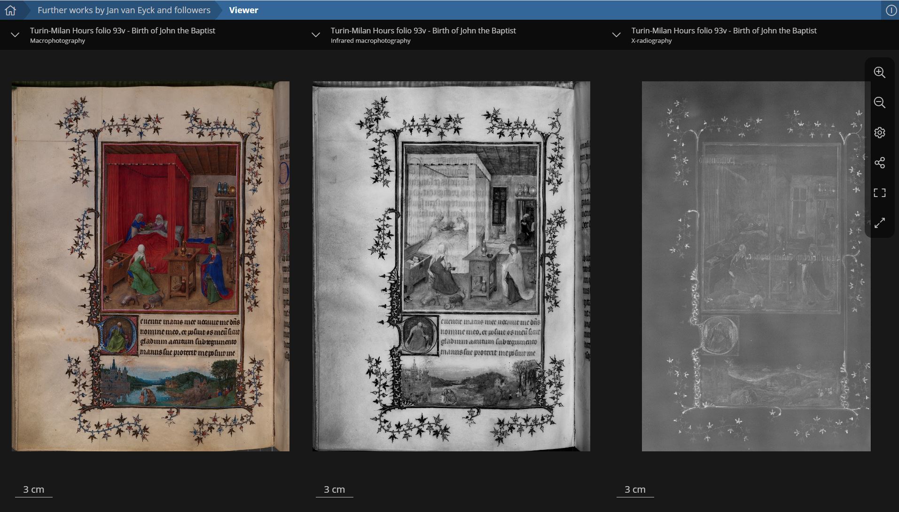The width and height of the screenshot is (899, 512).
Task: Toggle fullscreen bracket icon
Action: coord(879,193)
